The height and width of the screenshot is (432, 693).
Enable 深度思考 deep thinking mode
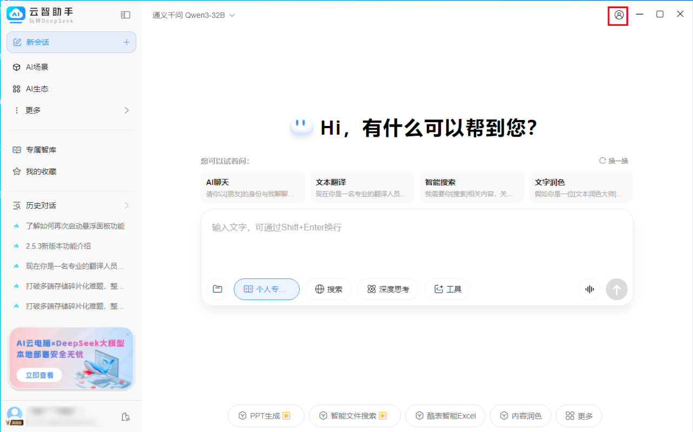click(x=387, y=289)
